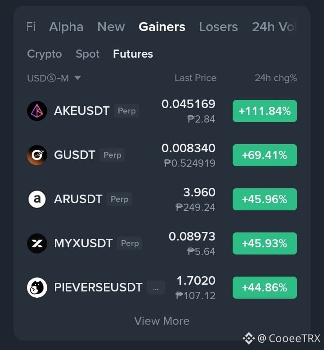Select the Spot sub-tab
Screen dimensions: 324x350
coord(88,54)
